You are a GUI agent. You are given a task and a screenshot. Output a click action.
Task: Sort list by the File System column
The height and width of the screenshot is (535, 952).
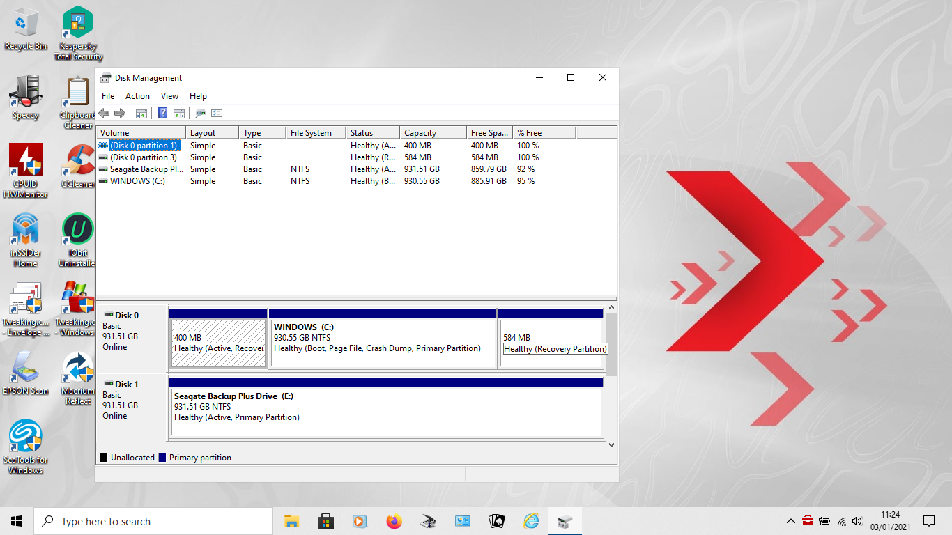315,133
